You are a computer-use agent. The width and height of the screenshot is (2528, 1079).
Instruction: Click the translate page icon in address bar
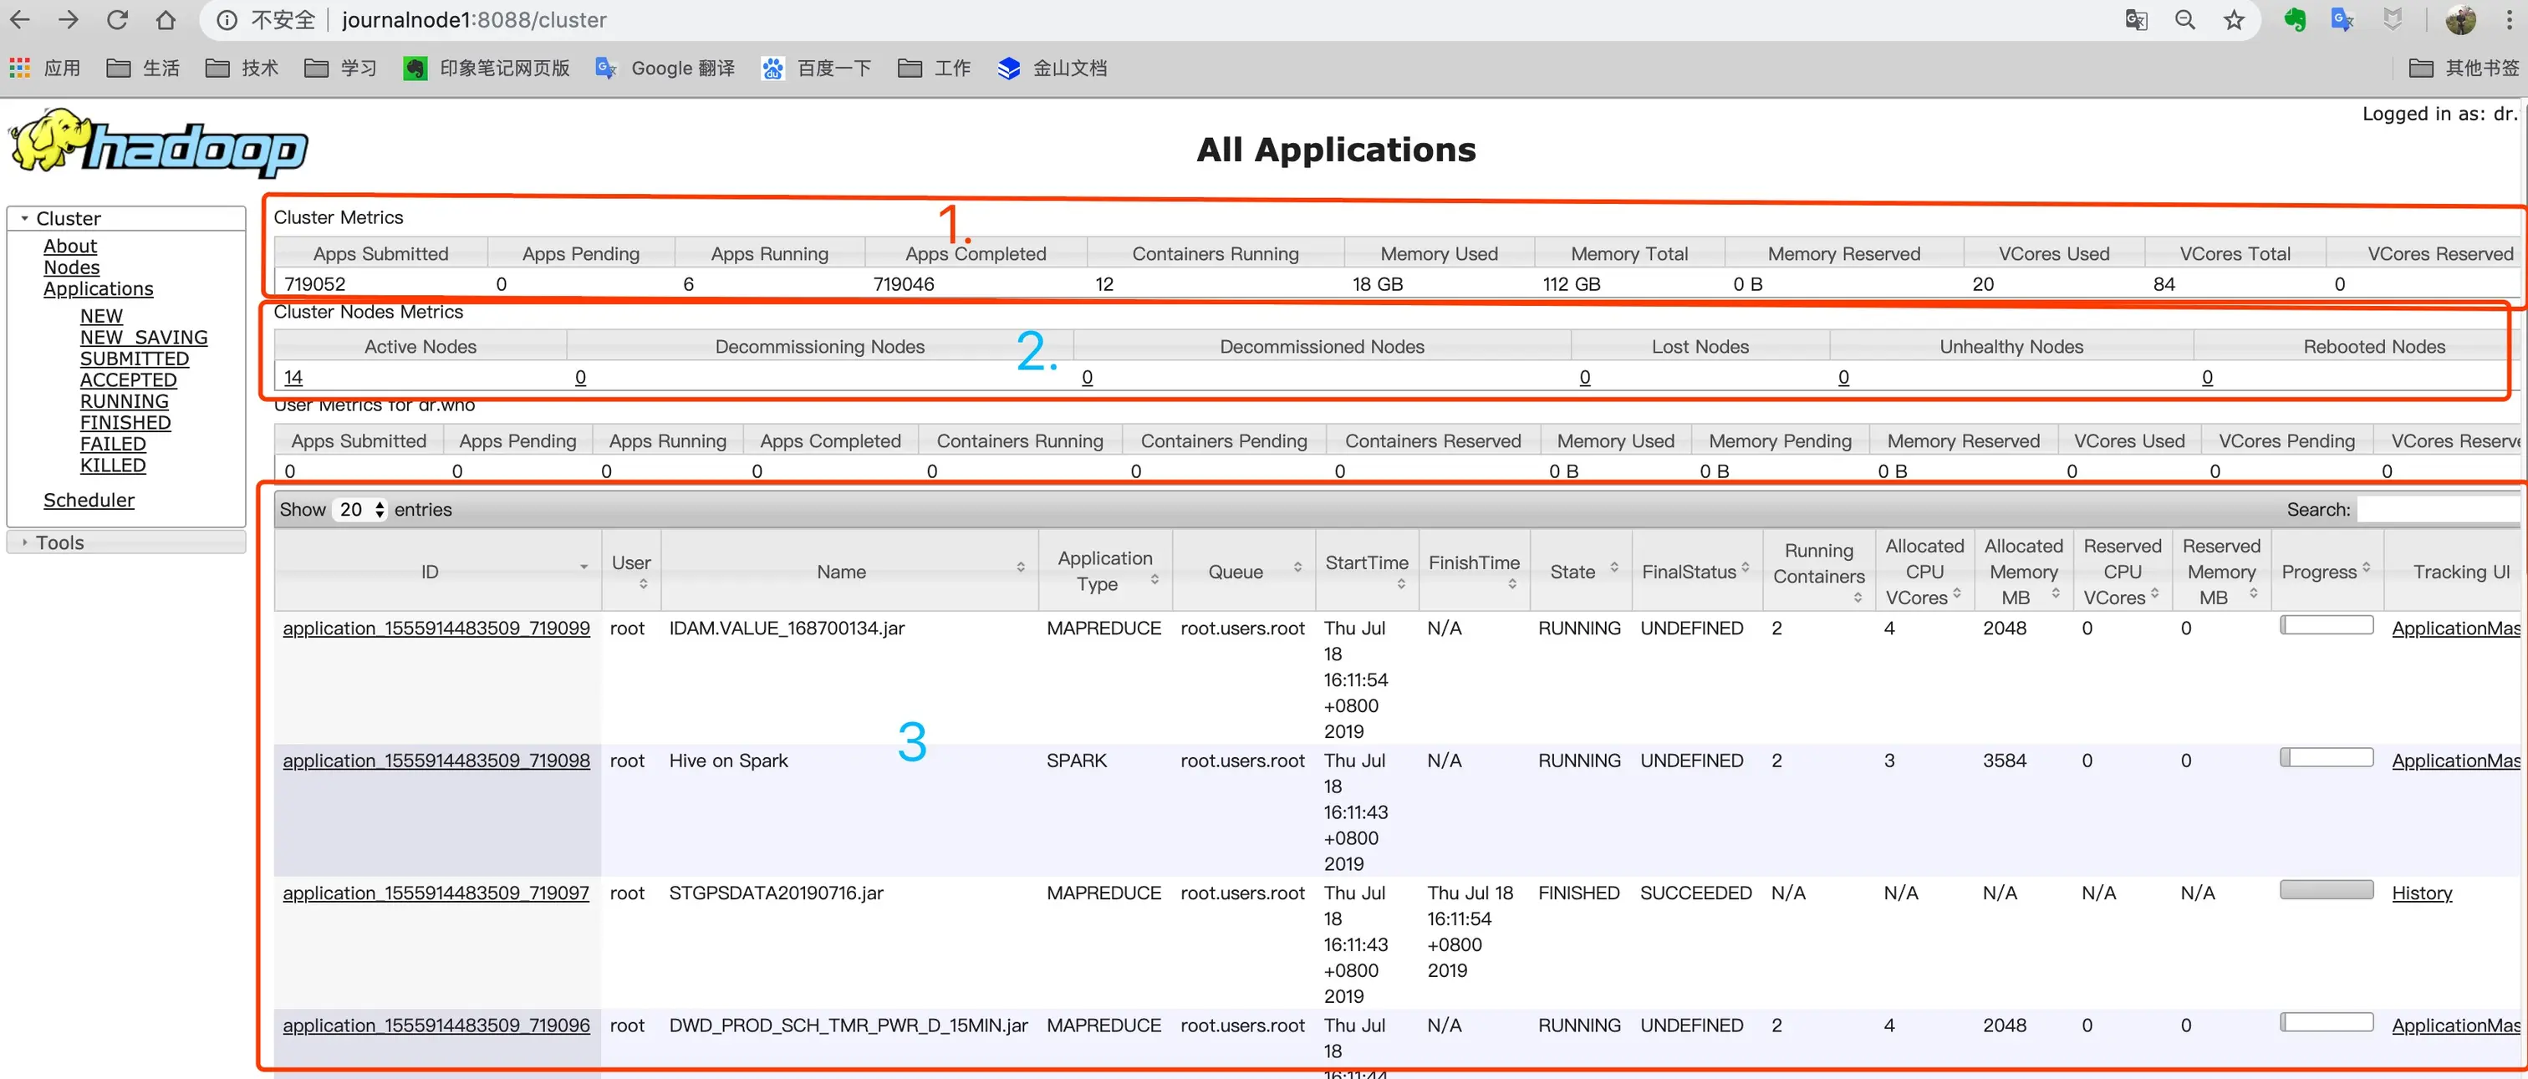pos(2135,19)
